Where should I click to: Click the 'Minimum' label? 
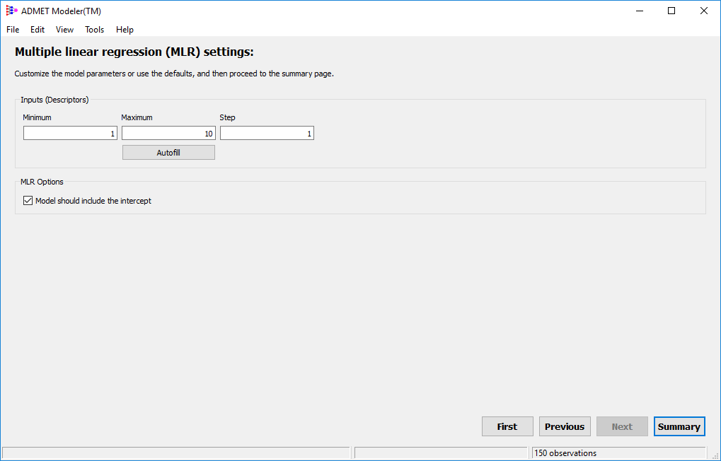coord(37,117)
